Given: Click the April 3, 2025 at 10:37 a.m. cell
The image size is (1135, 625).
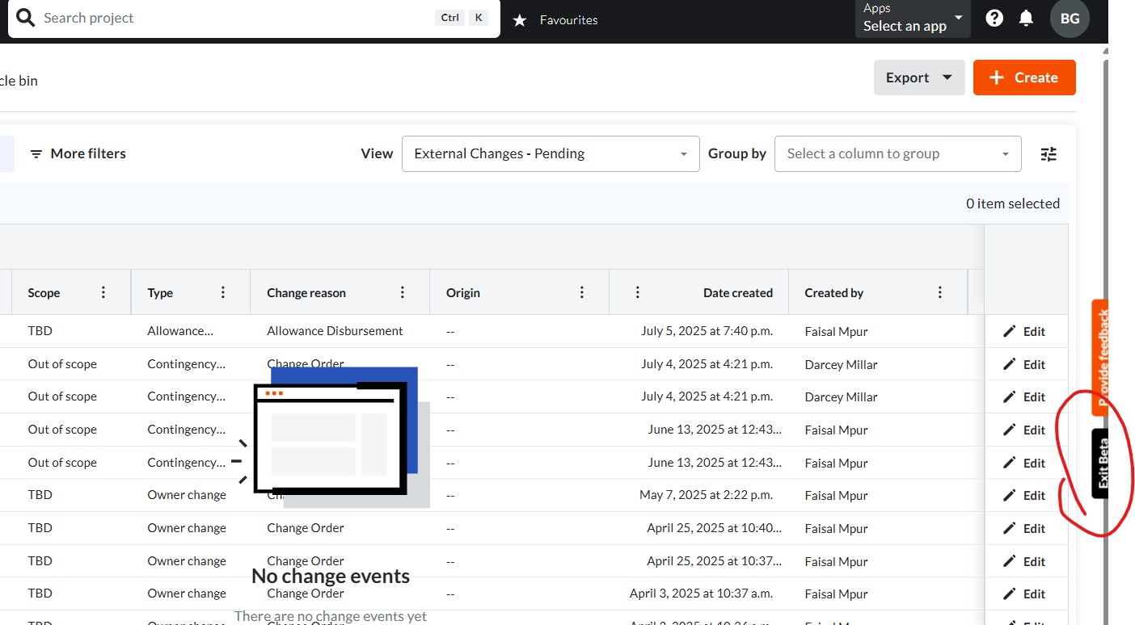Looking at the screenshot, I should pyautogui.click(x=701, y=594).
